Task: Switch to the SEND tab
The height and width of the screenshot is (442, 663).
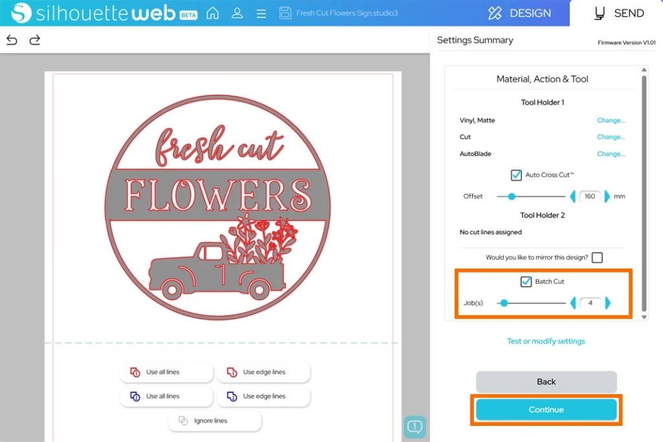Action: coord(619,13)
